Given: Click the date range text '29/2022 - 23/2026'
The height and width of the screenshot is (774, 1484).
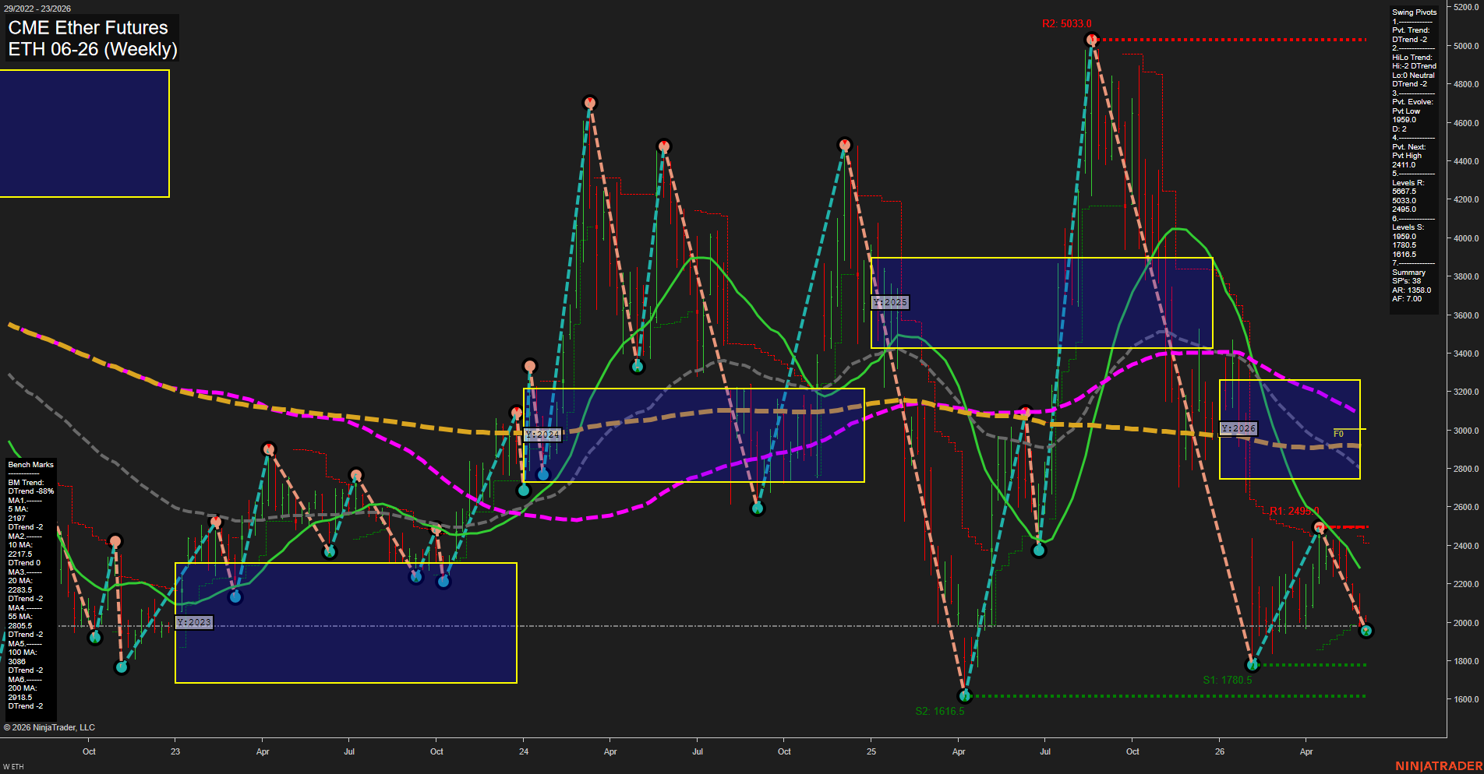Looking at the screenshot, I should tap(37, 9).
